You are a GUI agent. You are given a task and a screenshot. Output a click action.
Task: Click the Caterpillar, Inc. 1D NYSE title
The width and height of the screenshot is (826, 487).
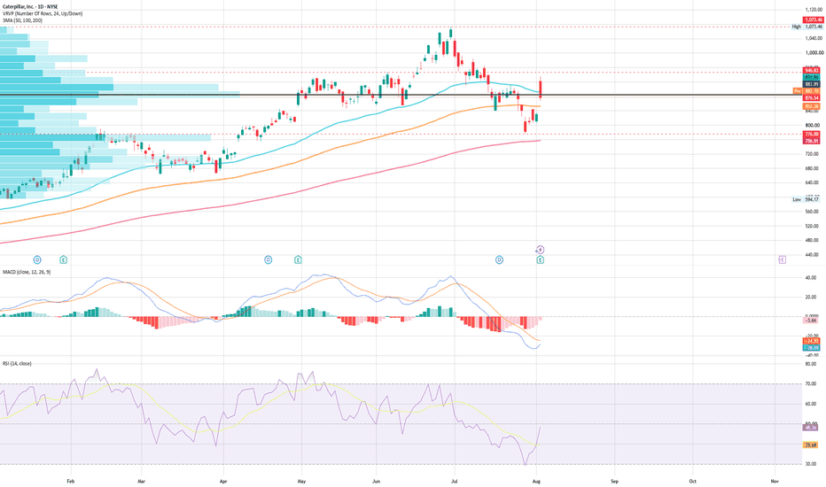tap(30, 7)
